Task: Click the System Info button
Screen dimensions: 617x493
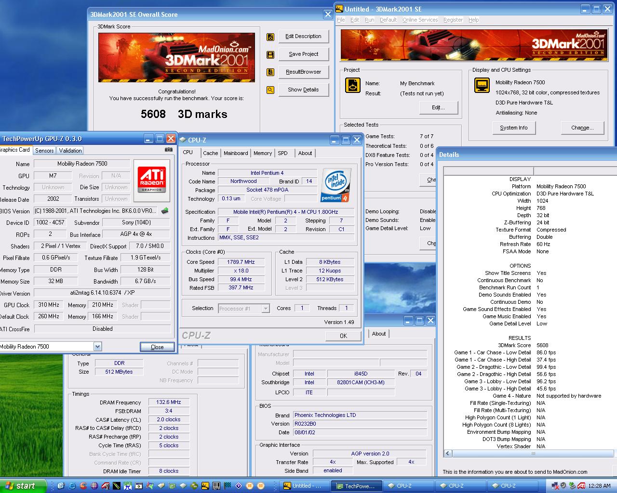Action: [x=513, y=128]
